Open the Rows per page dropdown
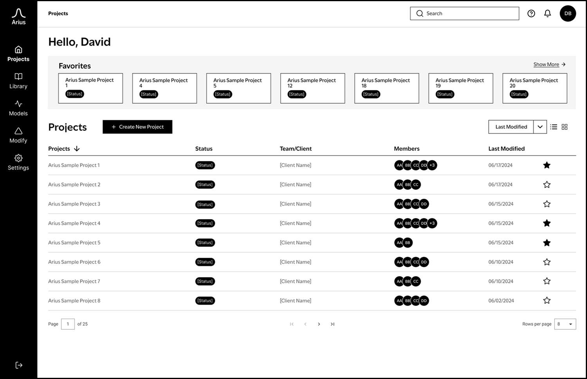Screen dimensions: 587x379 click(x=565, y=324)
